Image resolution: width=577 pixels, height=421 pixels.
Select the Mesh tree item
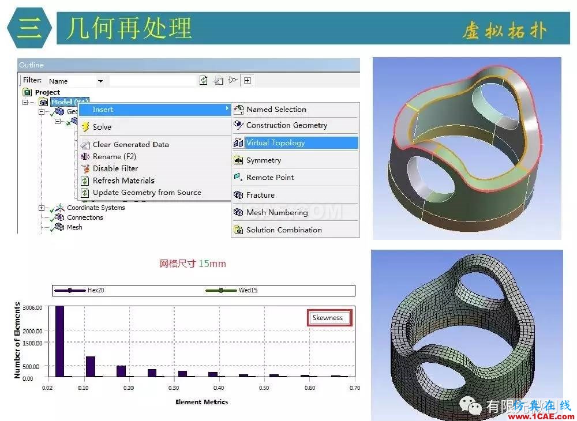tap(74, 227)
